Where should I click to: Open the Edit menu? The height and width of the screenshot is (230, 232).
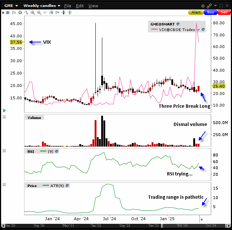(x=80, y=6)
